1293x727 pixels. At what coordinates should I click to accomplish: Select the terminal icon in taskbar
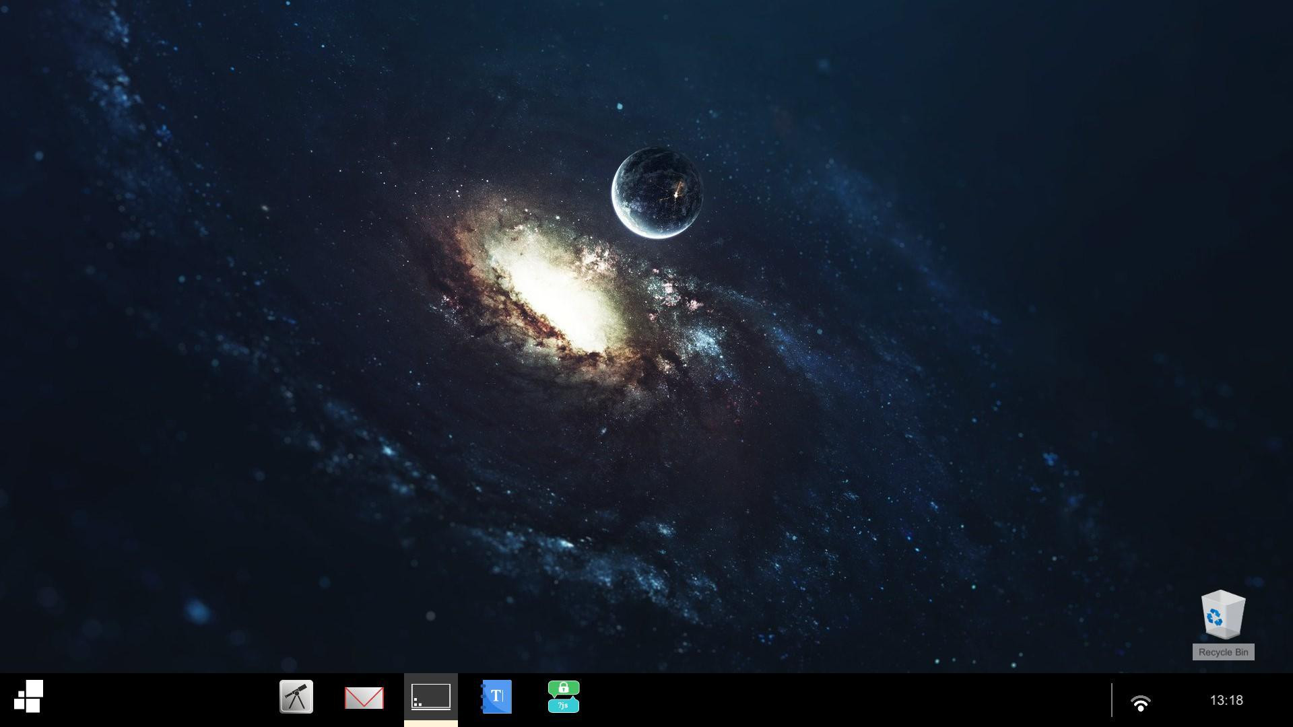431,697
